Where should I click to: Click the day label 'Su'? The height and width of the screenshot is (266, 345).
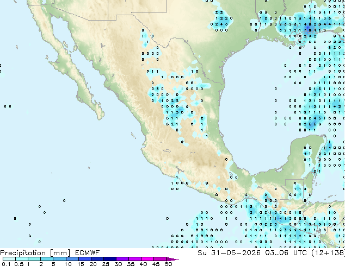pos(202,253)
